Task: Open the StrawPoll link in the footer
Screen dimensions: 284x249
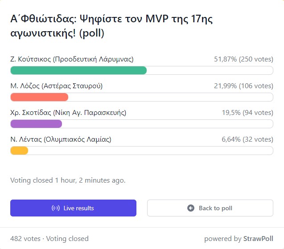Action: [258, 239]
